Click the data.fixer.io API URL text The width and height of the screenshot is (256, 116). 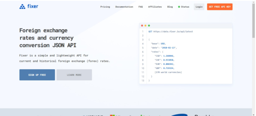[173, 32]
